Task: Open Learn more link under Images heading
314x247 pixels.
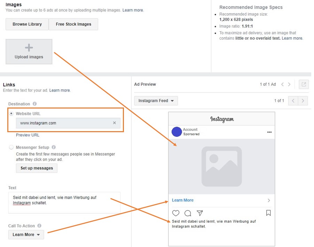Action: 133,10
